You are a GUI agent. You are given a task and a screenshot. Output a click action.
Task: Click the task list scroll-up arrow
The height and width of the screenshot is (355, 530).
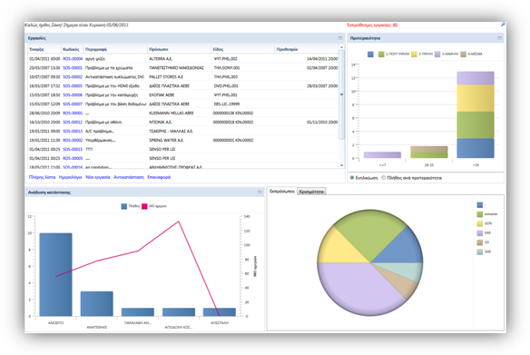click(341, 47)
